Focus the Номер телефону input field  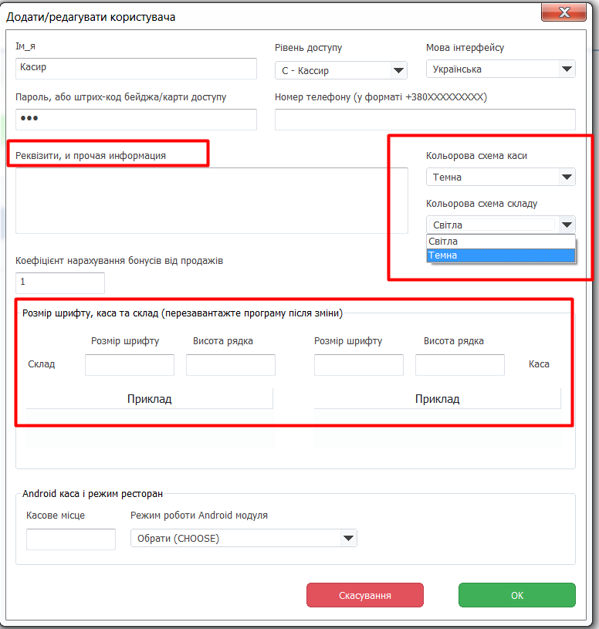click(x=425, y=119)
